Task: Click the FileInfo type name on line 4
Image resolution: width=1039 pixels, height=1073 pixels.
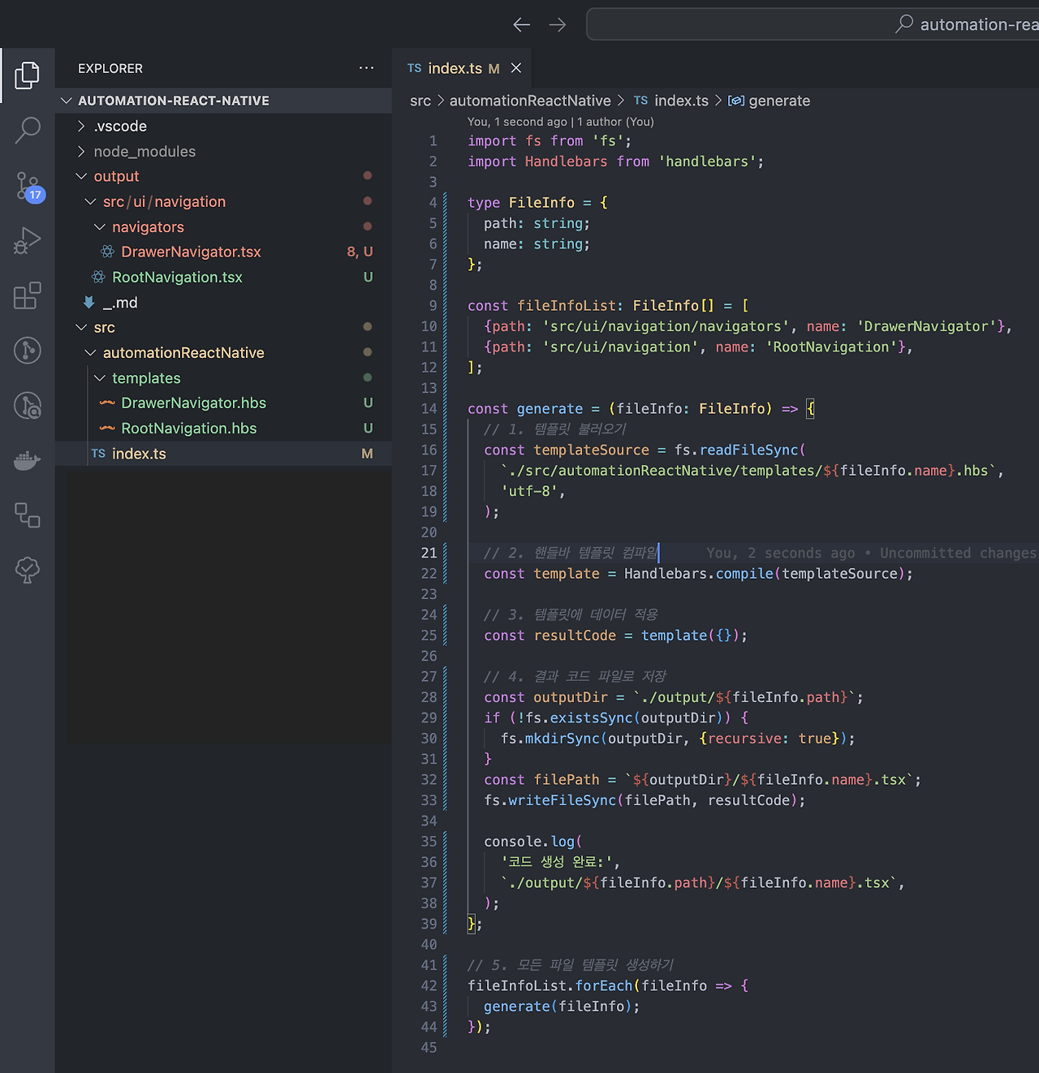Action: coord(541,202)
